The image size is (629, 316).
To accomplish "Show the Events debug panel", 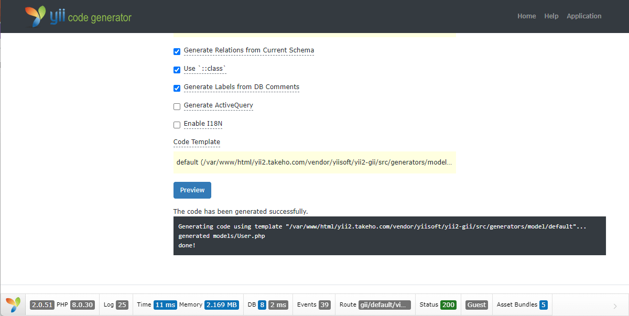I will 313,305.
